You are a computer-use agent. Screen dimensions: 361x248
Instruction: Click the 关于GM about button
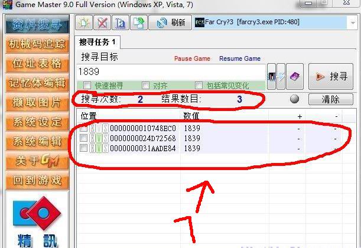click(x=37, y=161)
